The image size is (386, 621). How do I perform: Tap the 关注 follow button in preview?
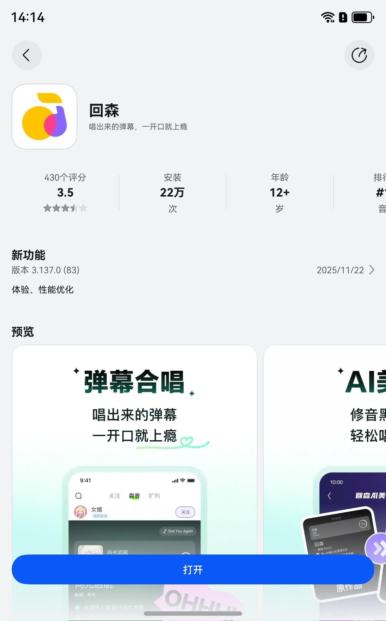click(x=185, y=512)
